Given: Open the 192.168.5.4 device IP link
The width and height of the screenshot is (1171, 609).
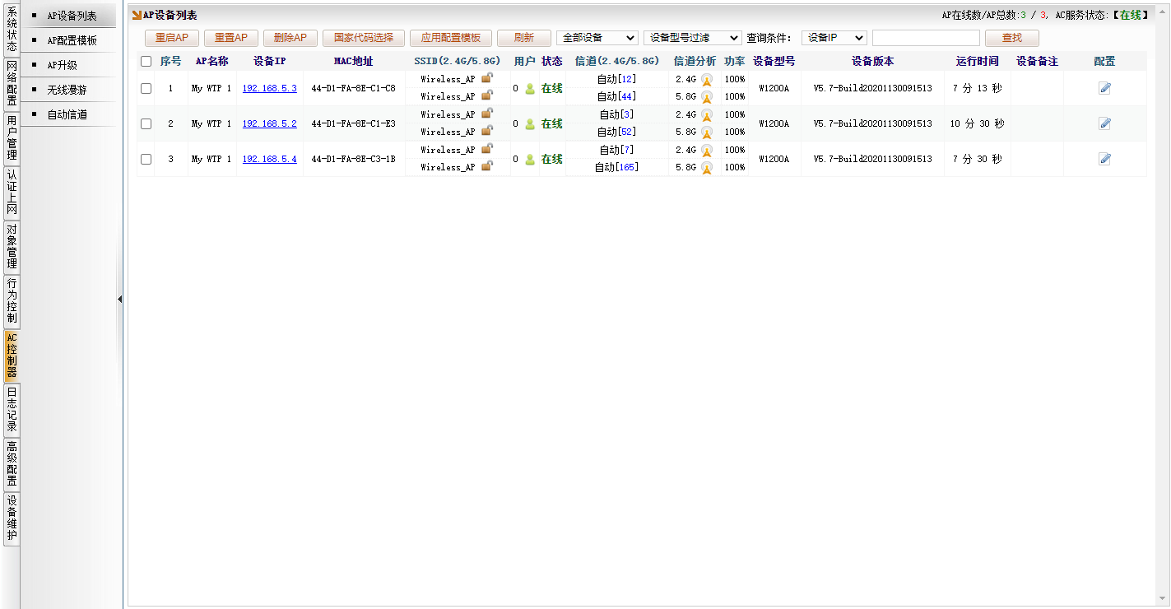Looking at the screenshot, I should tap(269, 160).
